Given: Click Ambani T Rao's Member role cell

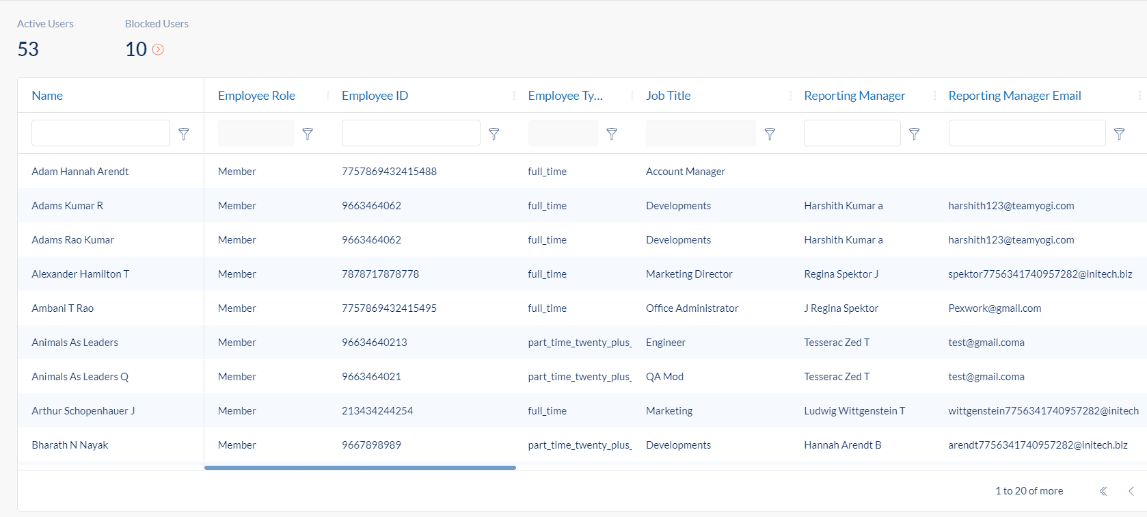Looking at the screenshot, I should [x=237, y=308].
